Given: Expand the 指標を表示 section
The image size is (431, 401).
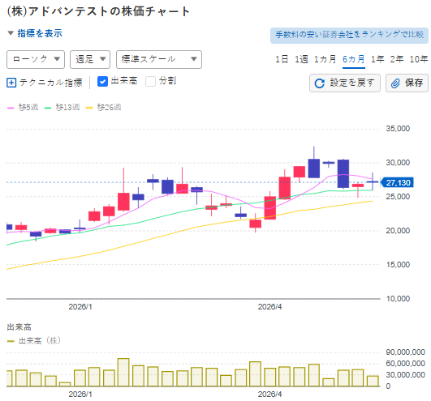Looking at the screenshot, I should 35,33.
